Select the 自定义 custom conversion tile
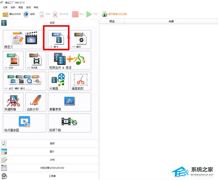Image resolution: width=218 pixels, height=180 pixels. (x=24, y=39)
